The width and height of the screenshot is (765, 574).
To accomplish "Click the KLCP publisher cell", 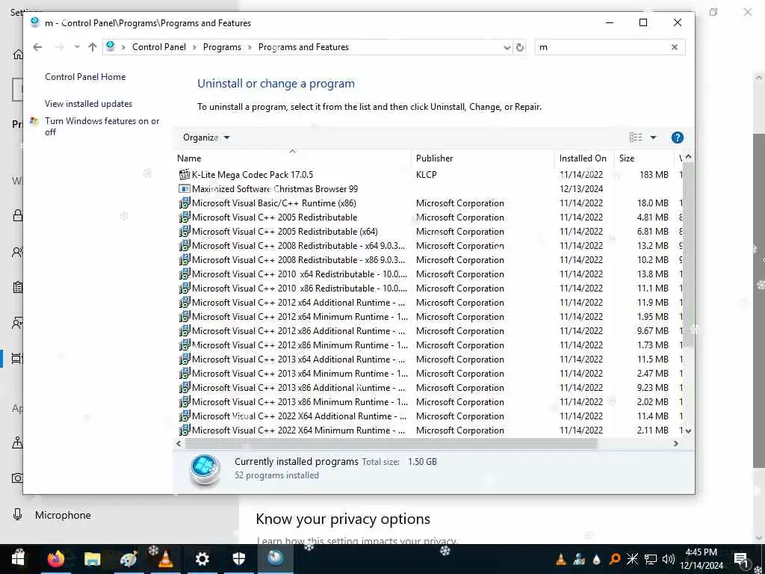I will click(x=427, y=175).
